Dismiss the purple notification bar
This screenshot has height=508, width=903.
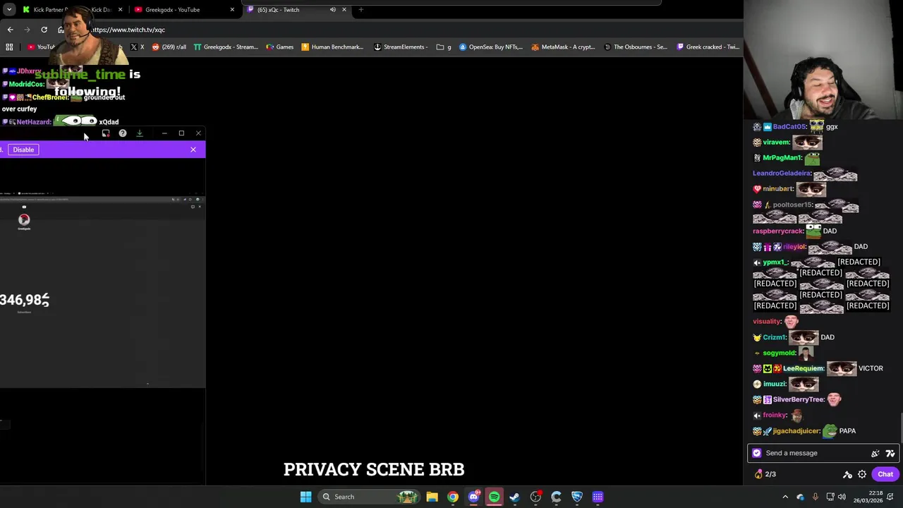(x=193, y=150)
